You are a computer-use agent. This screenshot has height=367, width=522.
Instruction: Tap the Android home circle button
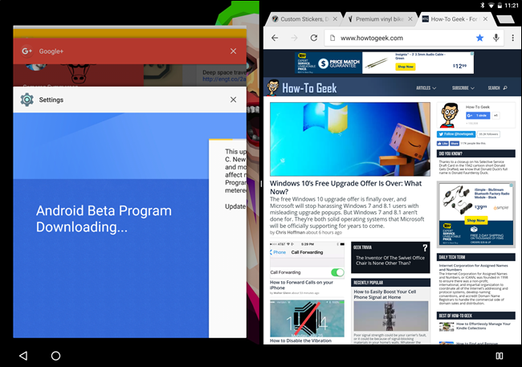click(x=55, y=356)
